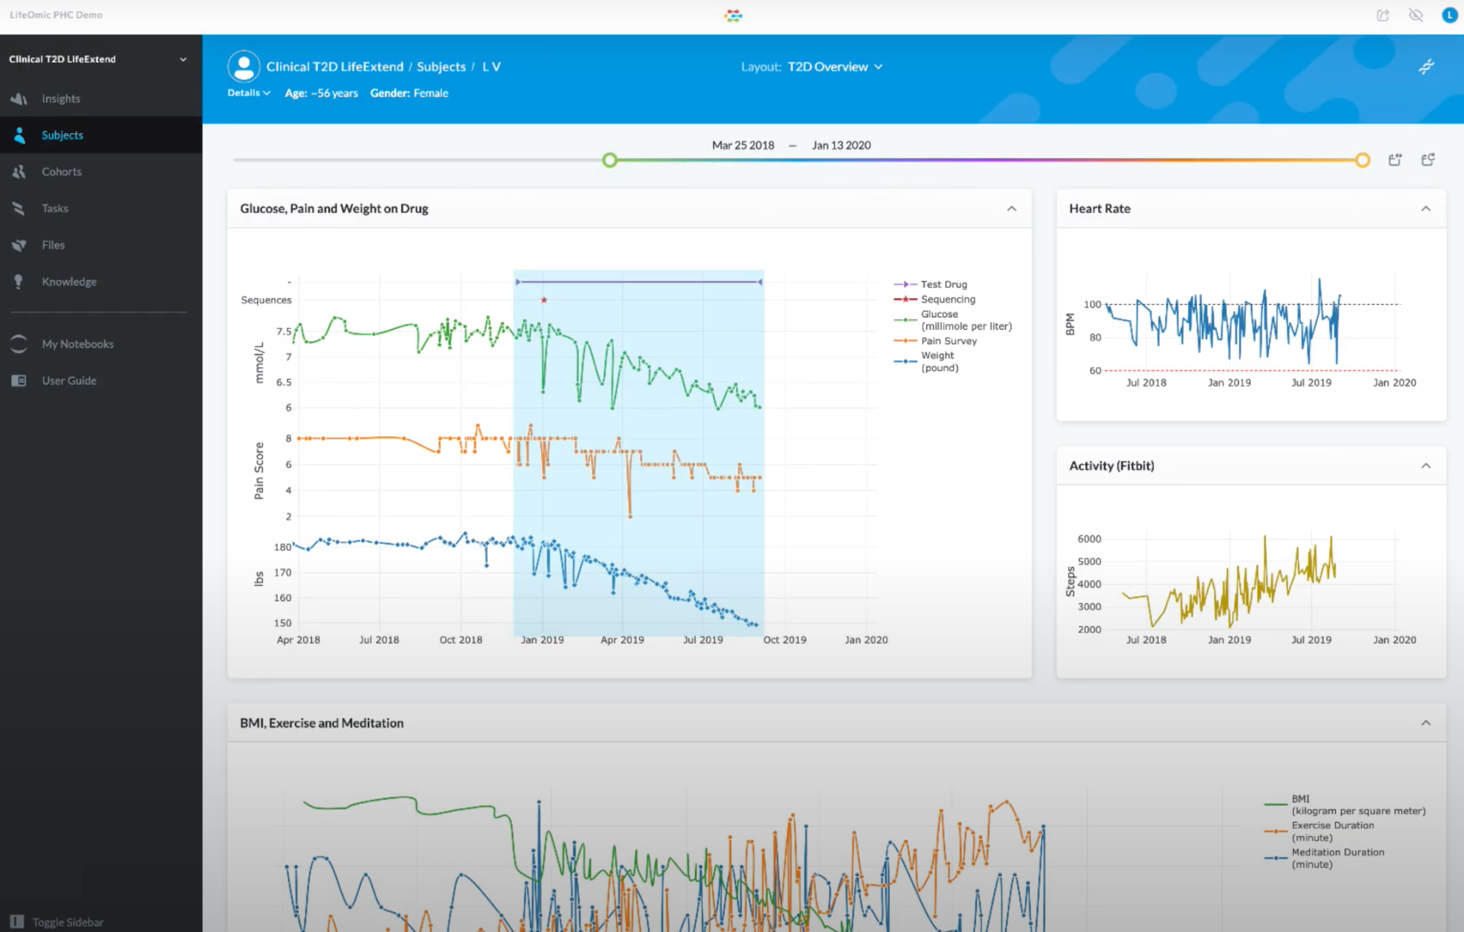Click the collapse layout icon in banner
Image resolution: width=1464 pixels, height=932 pixels.
pyautogui.click(x=1426, y=66)
